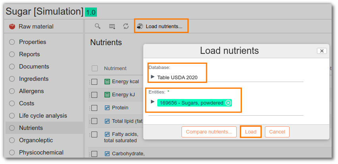The height and width of the screenshot is (164, 338).
Task: Open the Entities dropdown arrow
Action: (x=153, y=102)
